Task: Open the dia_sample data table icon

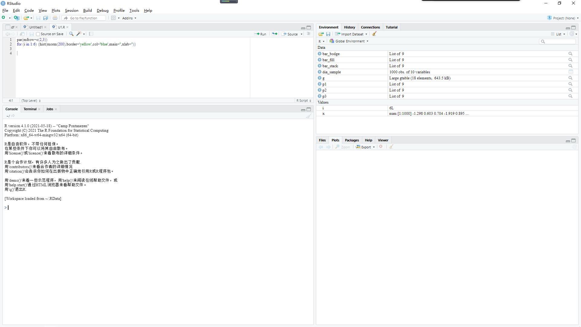Action: [571, 72]
